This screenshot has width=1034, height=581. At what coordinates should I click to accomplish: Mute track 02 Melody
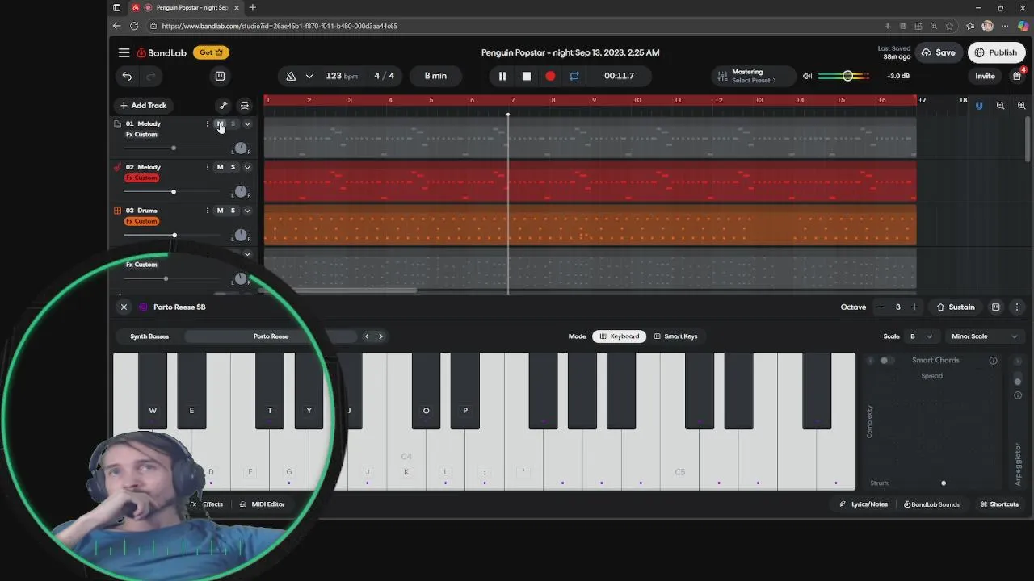click(x=220, y=167)
